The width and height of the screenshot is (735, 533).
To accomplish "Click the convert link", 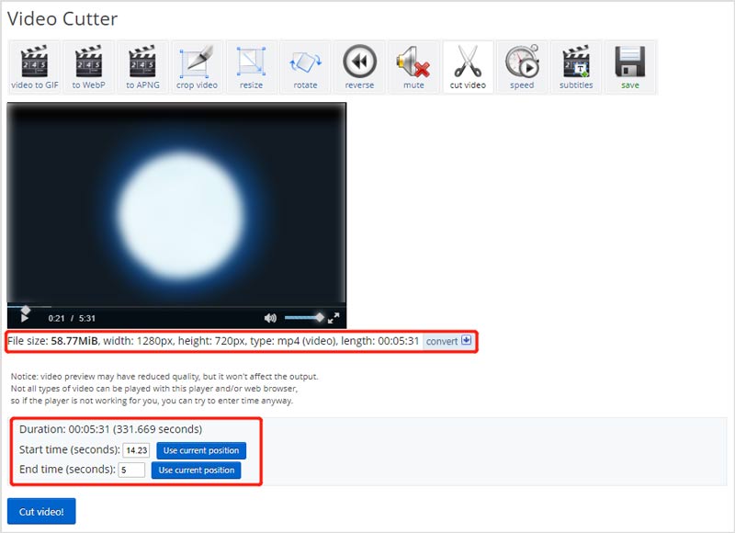I will tap(442, 341).
